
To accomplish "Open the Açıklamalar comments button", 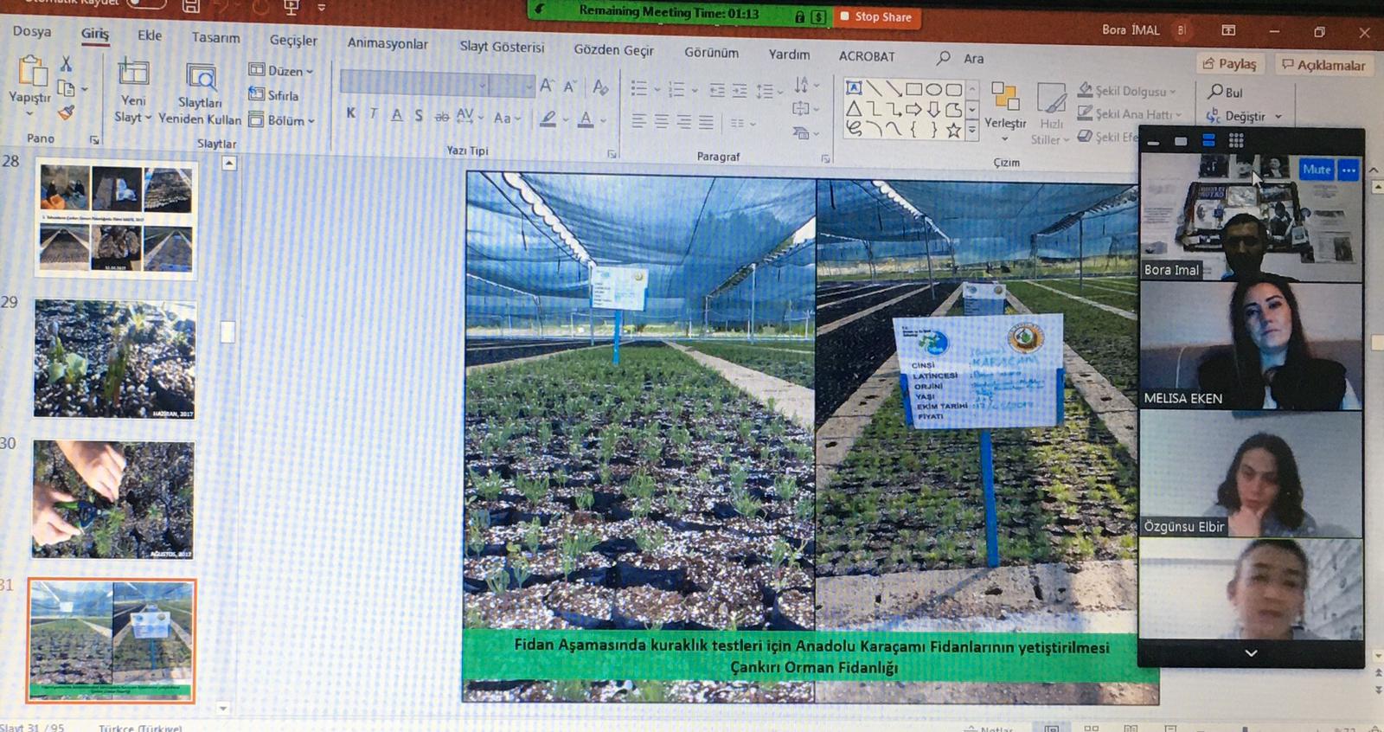I will pyautogui.click(x=1323, y=64).
